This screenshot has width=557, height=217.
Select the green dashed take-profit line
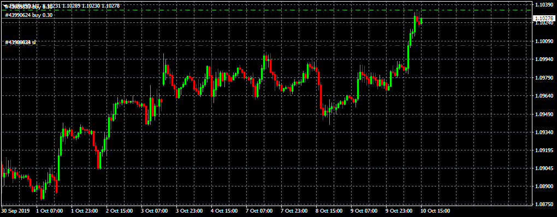click(266, 10)
